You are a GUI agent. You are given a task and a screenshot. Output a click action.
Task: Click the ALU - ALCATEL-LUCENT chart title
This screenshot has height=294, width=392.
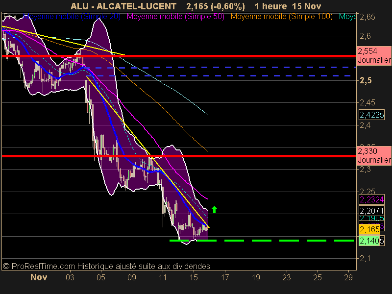coord(123,6)
